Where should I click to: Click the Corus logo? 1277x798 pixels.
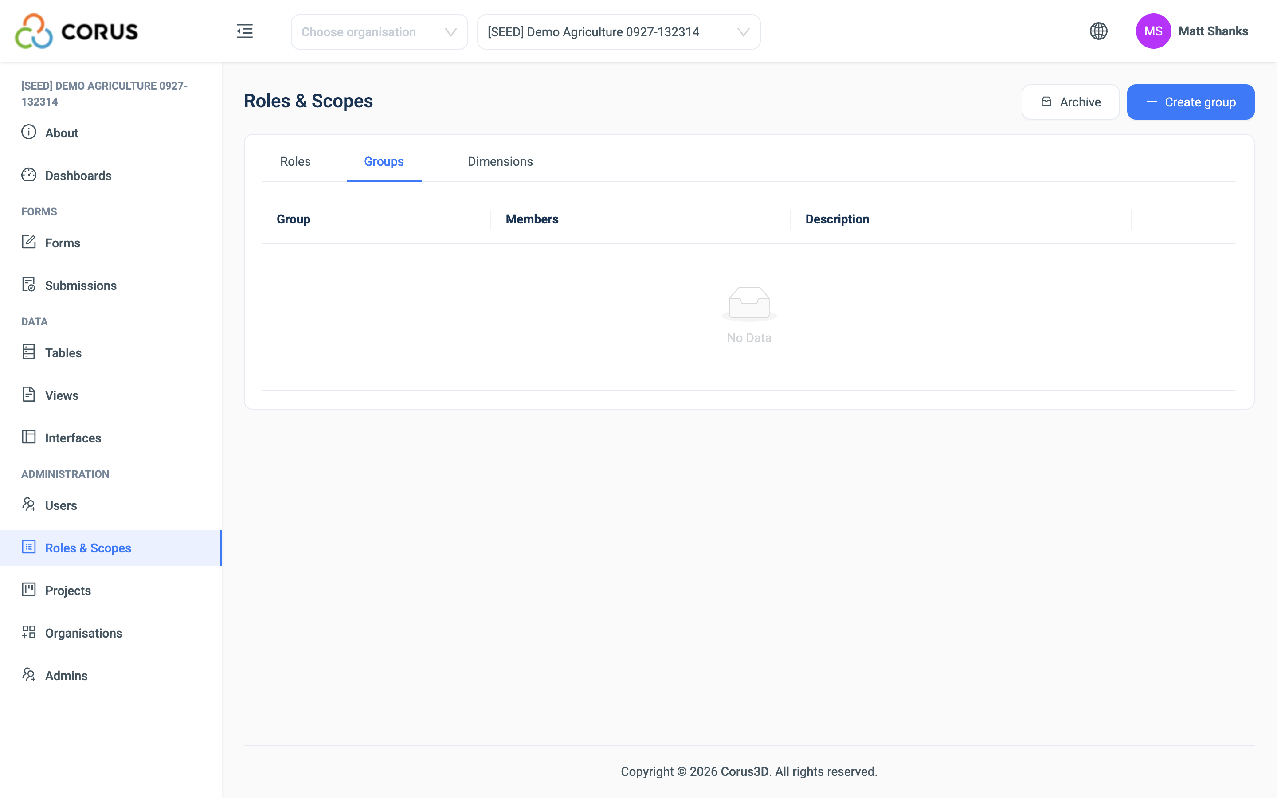77,31
